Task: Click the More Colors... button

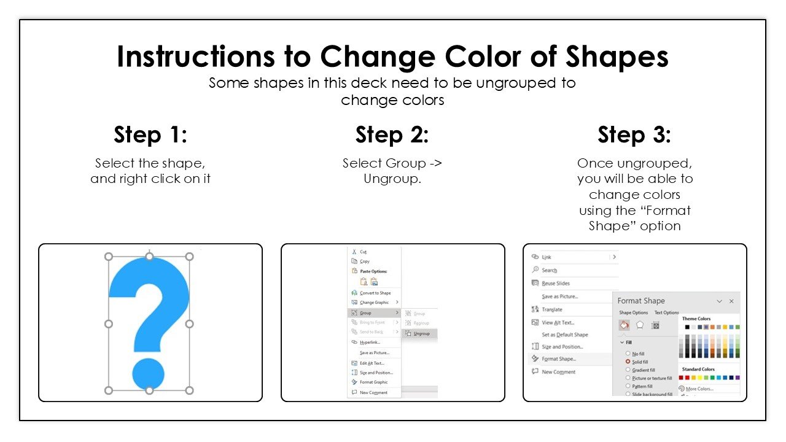Action: [x=699, y=389]
